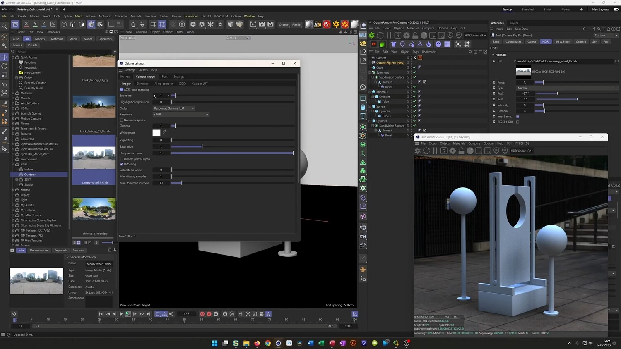
Task: Click the Render to Picture Viewer icon
Action: (262, 24)
